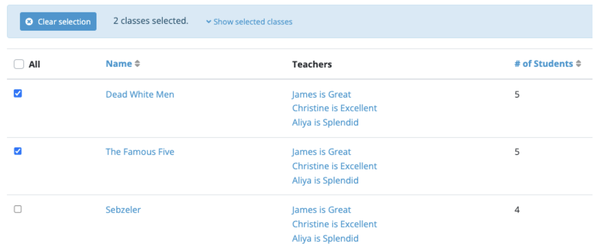The height and width of the screenshot is (251, 604).
Task: Click the Name column sort arrows icon
Action: point(137,64)
